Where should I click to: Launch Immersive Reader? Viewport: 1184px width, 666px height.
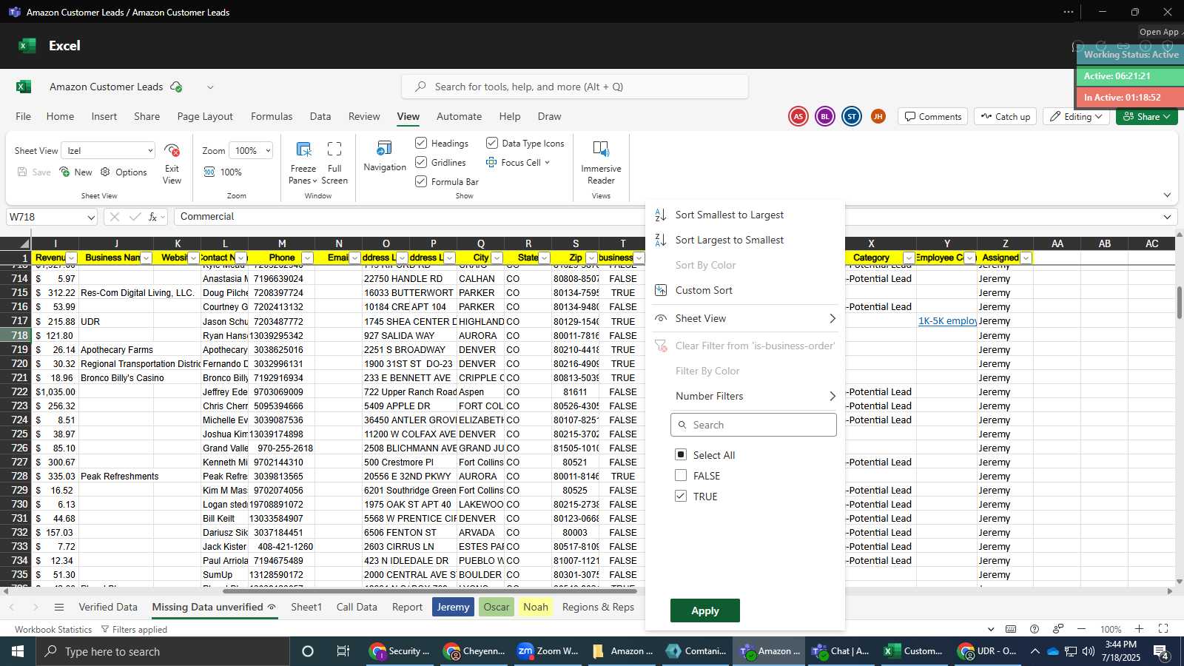(601, 162)
